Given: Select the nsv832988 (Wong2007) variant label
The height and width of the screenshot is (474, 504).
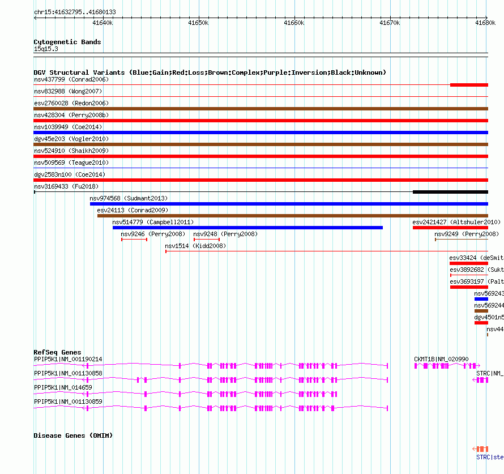Looking at the screenshot, I should (68, 91).
